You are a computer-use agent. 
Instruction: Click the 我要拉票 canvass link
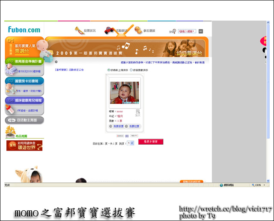[x=134, y=126]
